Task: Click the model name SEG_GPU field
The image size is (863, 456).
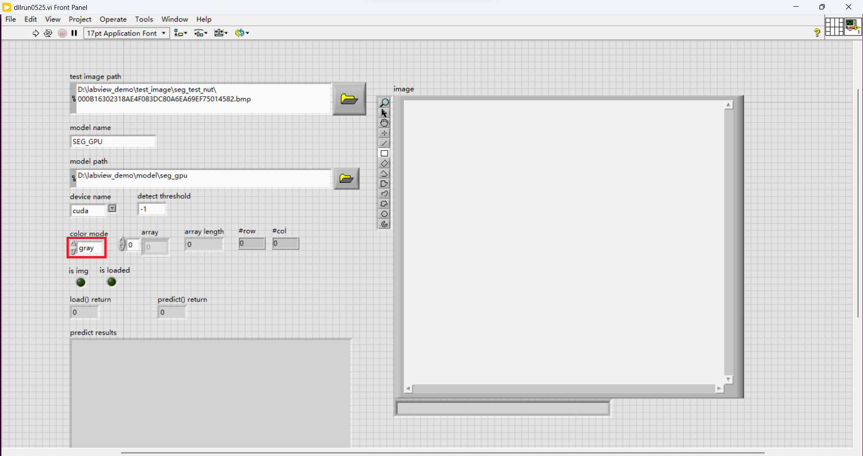Action: (x=113, y=142)
